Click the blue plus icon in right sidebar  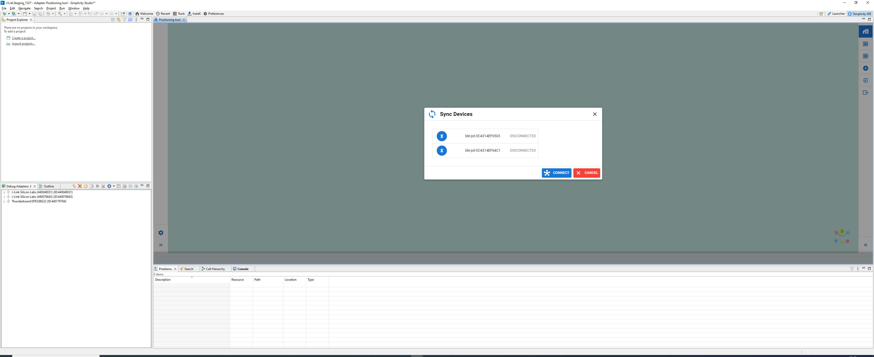865,68
